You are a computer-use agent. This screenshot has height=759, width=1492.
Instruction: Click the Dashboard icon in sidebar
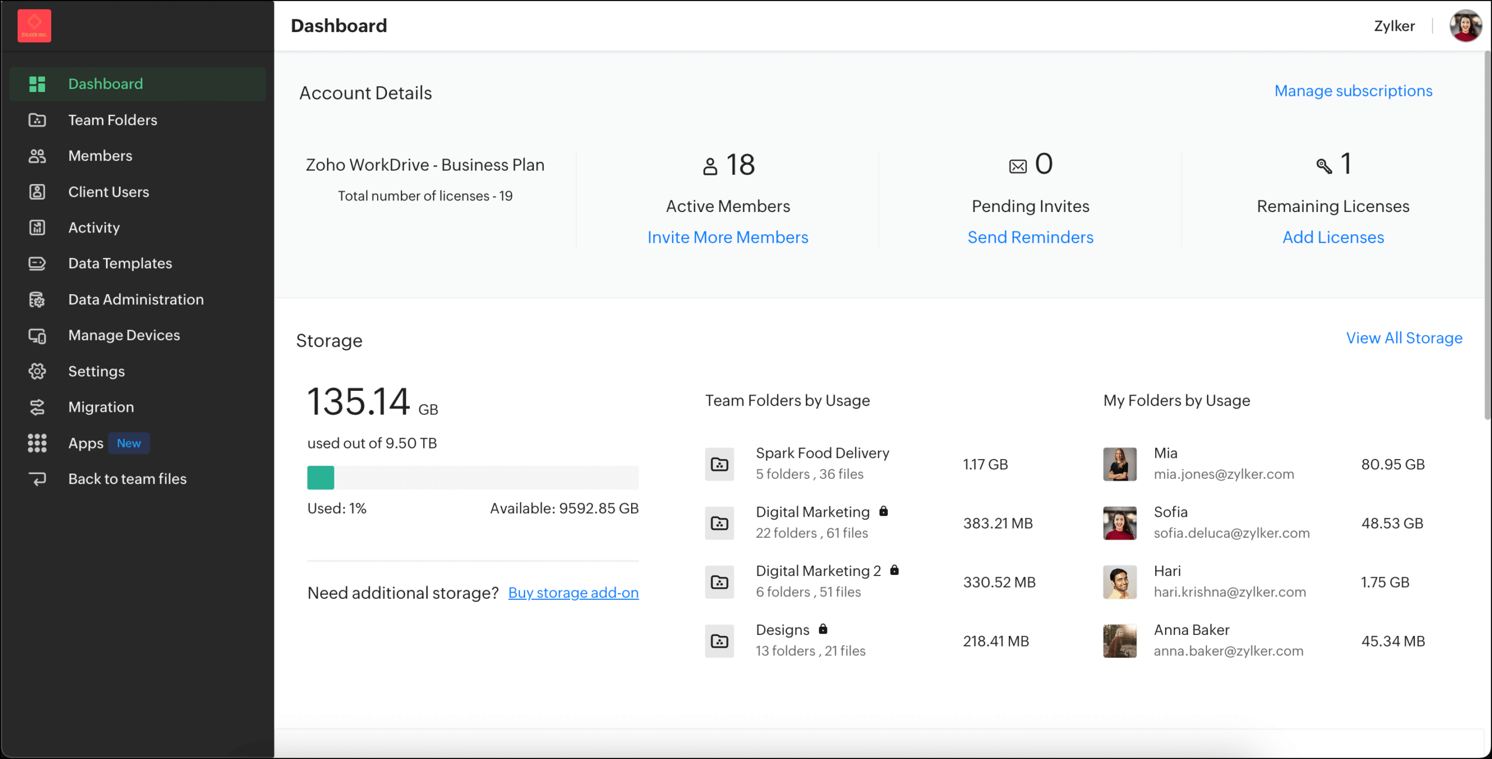(36, 83)
